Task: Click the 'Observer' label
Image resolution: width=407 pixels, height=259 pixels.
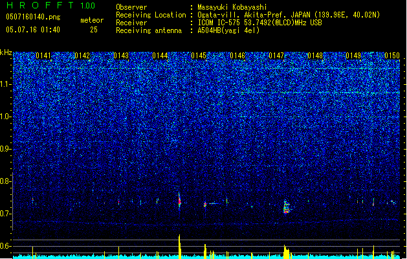Action: (131, 7)
